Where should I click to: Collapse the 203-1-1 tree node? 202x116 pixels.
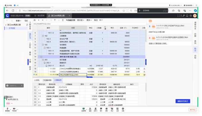click(47, 66)
